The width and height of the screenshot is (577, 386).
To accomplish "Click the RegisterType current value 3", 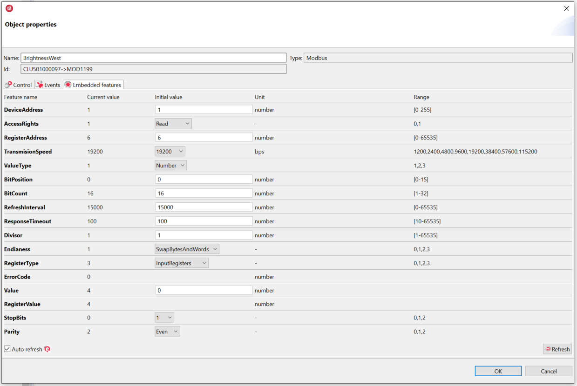I will 89,263.
